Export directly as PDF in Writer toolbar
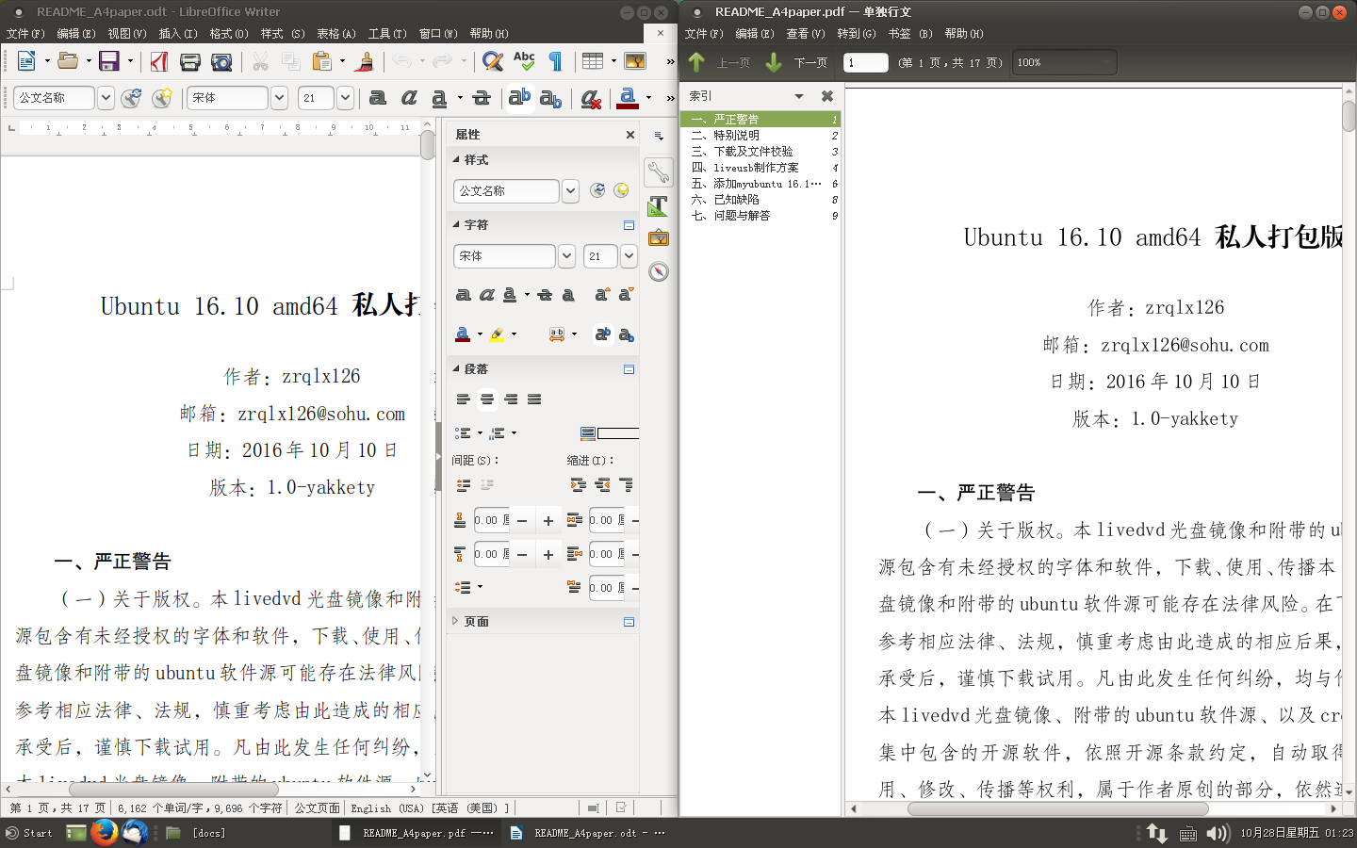The image size is (1357, 848). pyautogui.click(x=159, y=61)
